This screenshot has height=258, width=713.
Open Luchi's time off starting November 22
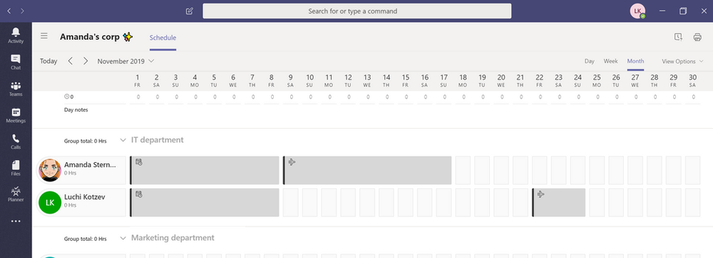click(x=559, y=203)
